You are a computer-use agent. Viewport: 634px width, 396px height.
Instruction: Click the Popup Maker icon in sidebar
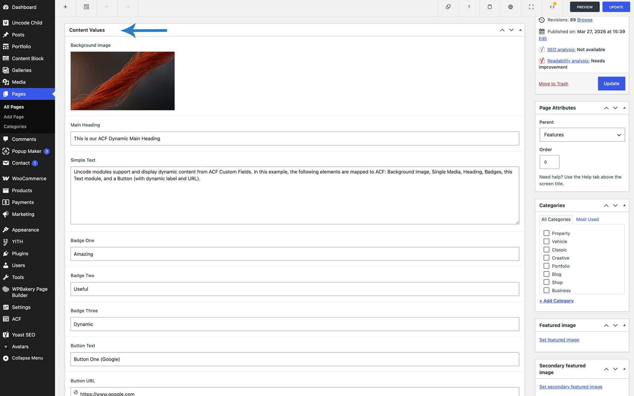[6, 151]
